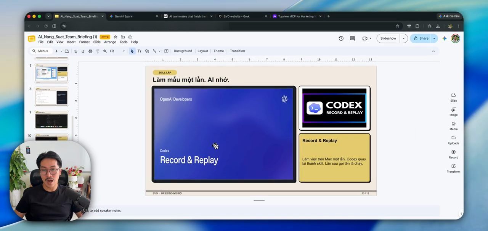488x231 pixels.
Task: Open the Google Slides home icon
Action: [x=32, y=38]
